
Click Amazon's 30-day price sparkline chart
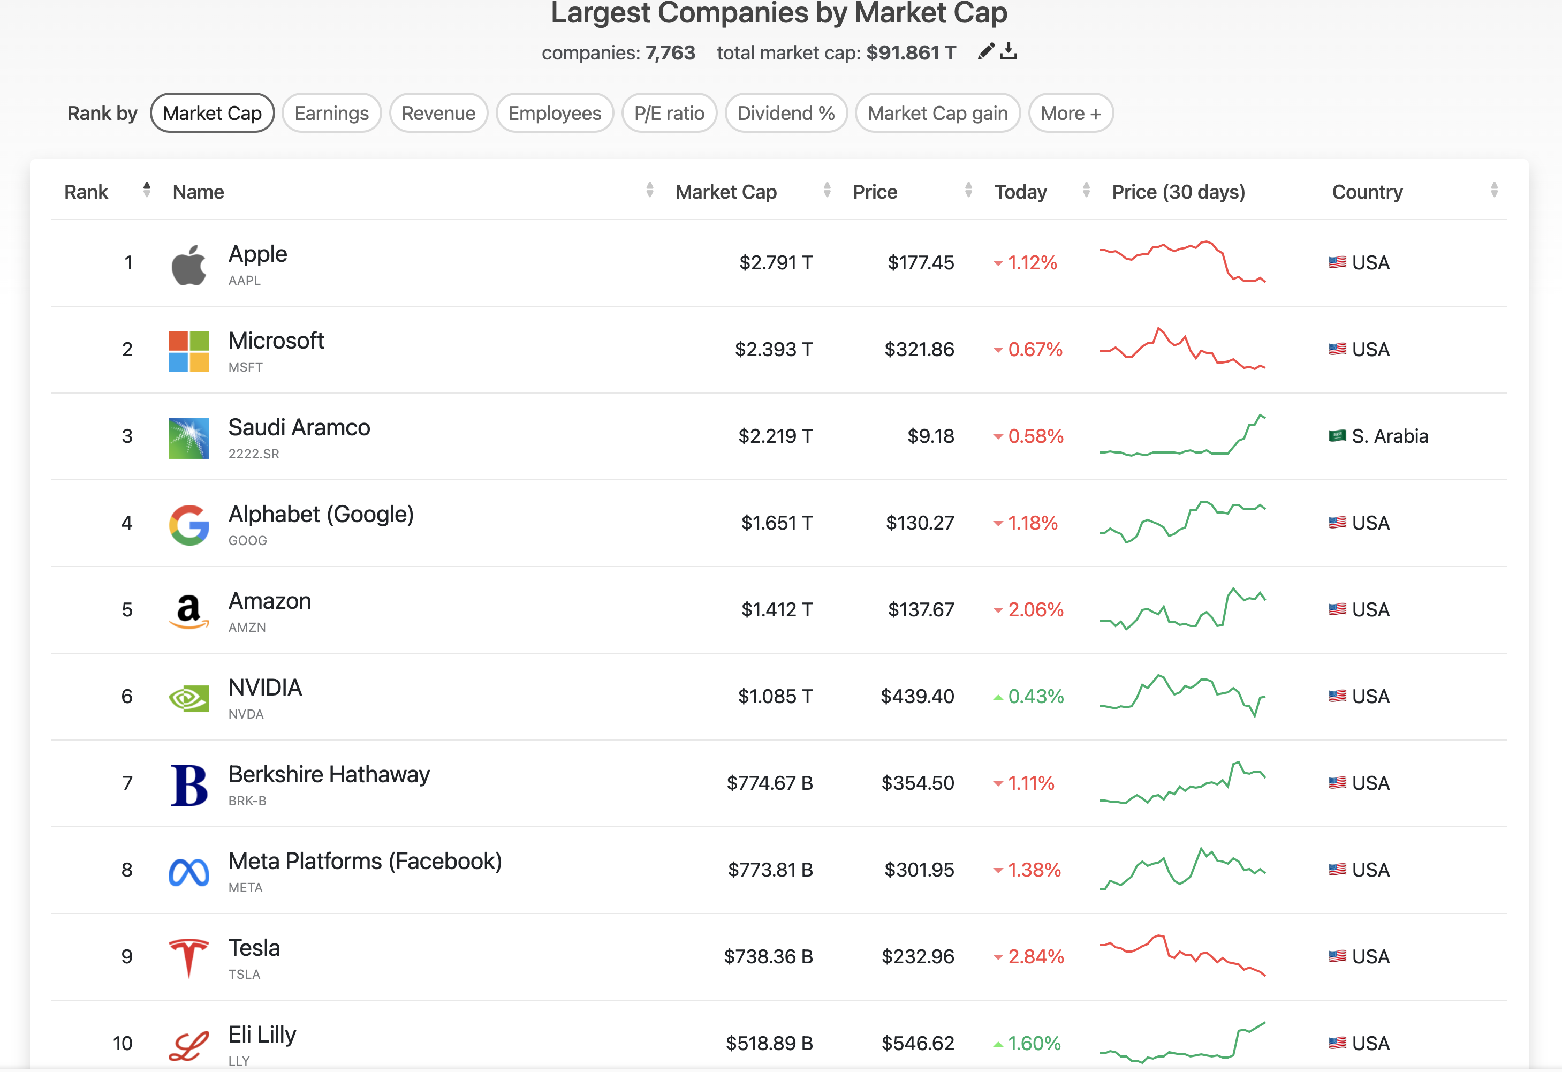(x=1182, y=609)
